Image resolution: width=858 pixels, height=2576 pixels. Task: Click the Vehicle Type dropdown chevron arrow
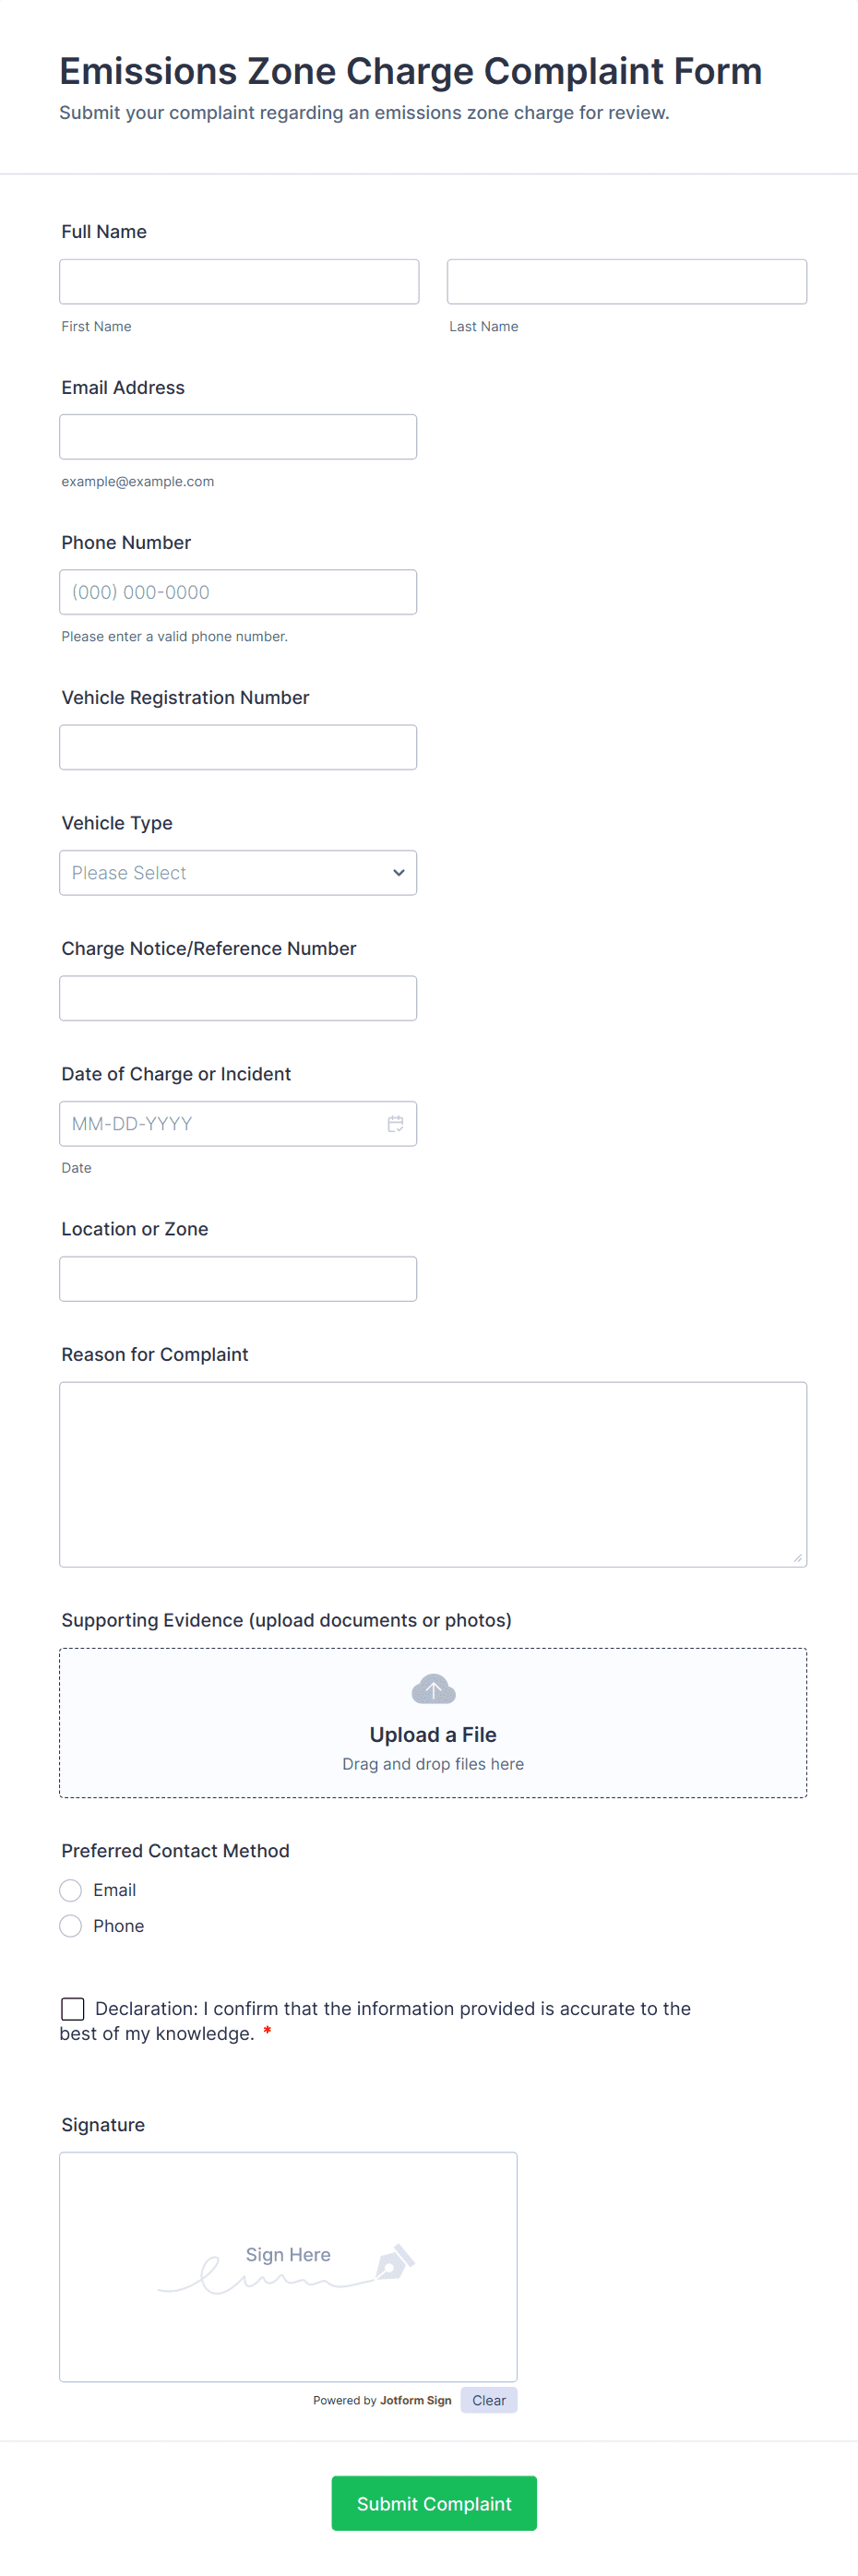(398, 872)
